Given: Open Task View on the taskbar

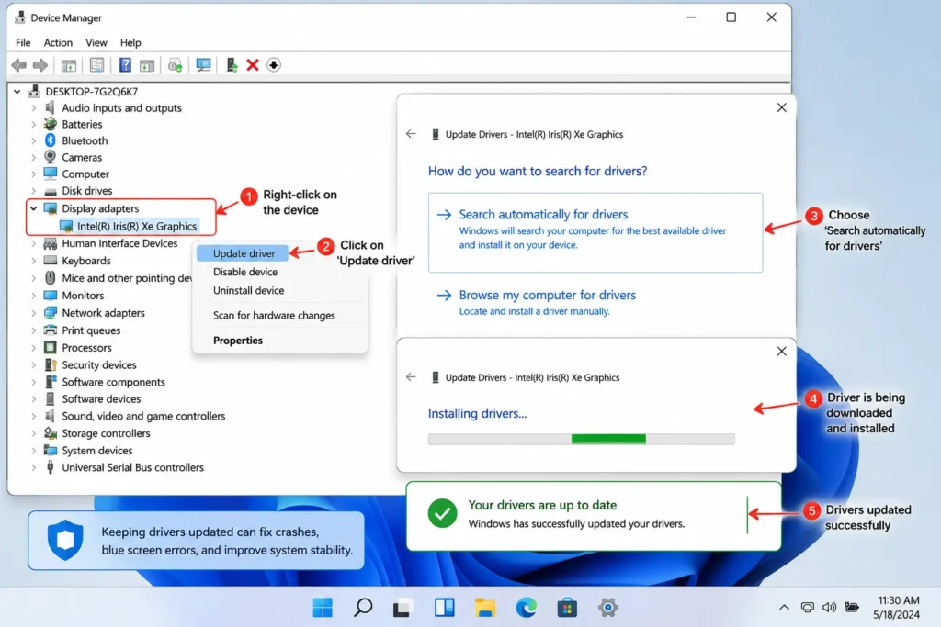Looking at the screenshot, I should click(403, 607).
